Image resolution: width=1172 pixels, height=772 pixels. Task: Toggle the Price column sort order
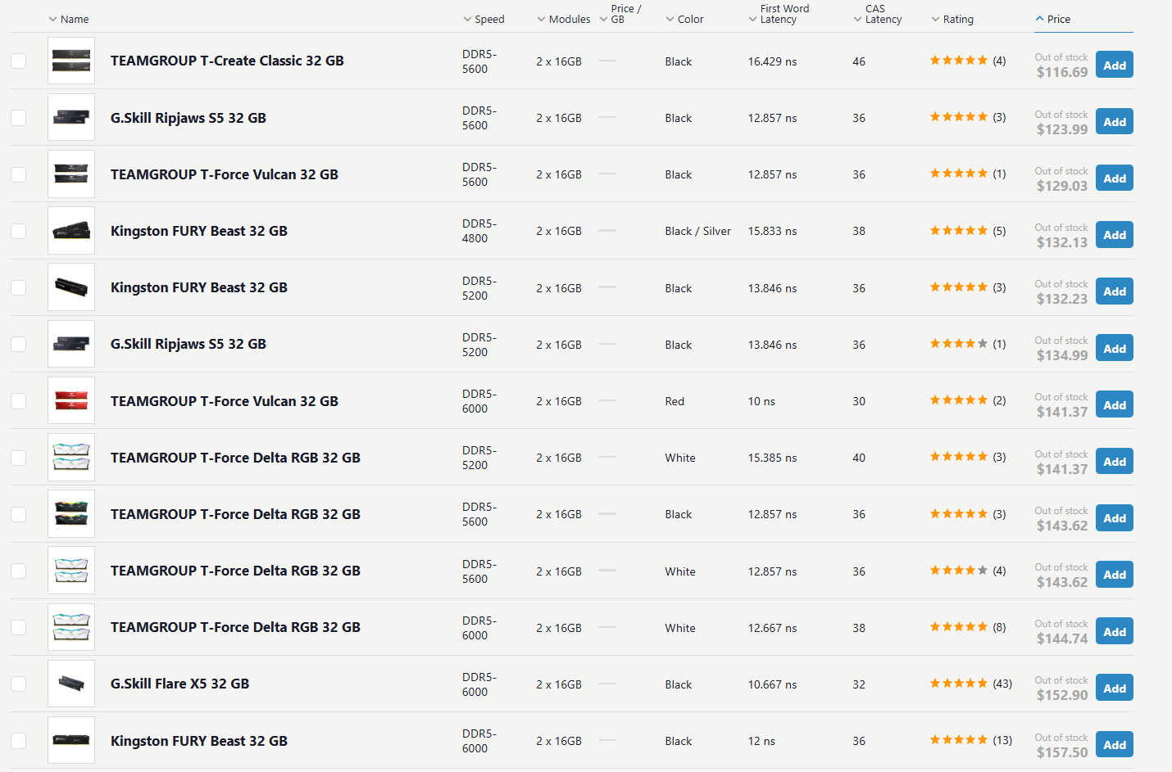(1053, 19)
